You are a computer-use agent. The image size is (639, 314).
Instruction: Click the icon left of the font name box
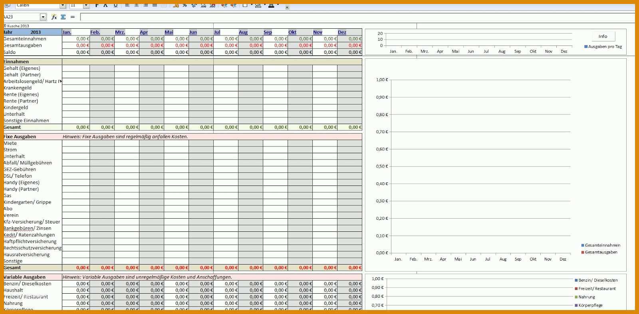pyautogui.click(x=8, y=6)
